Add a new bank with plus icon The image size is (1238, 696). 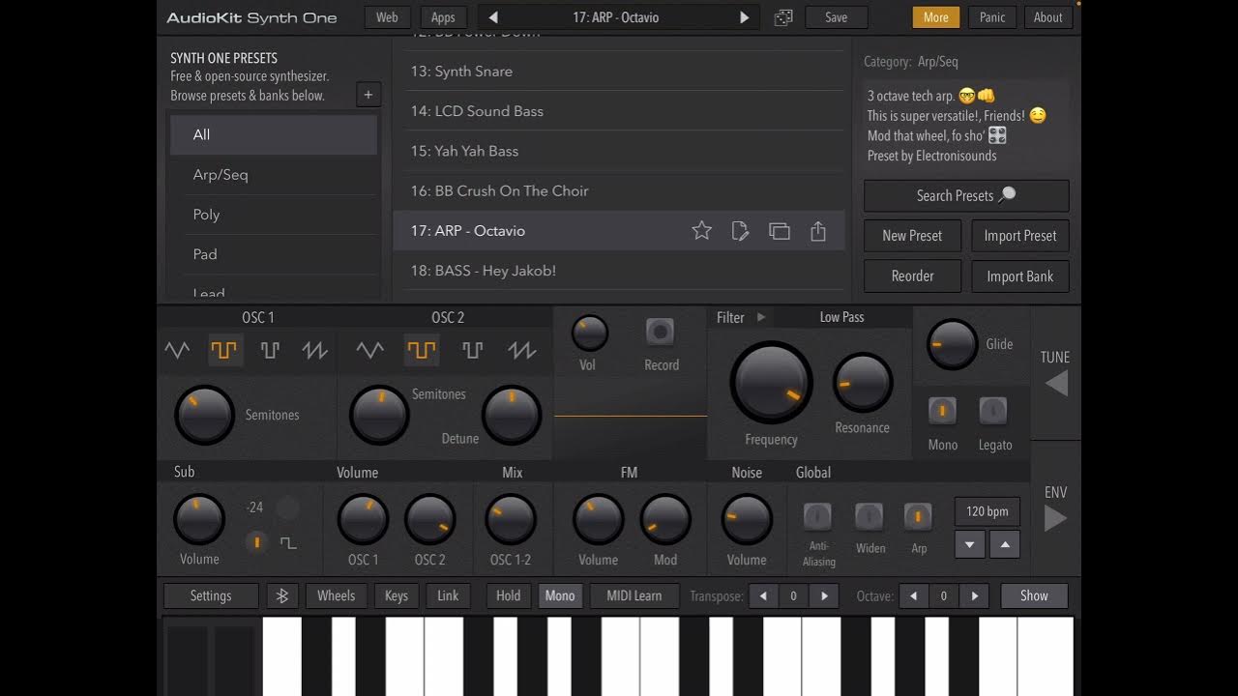point(368,95)
